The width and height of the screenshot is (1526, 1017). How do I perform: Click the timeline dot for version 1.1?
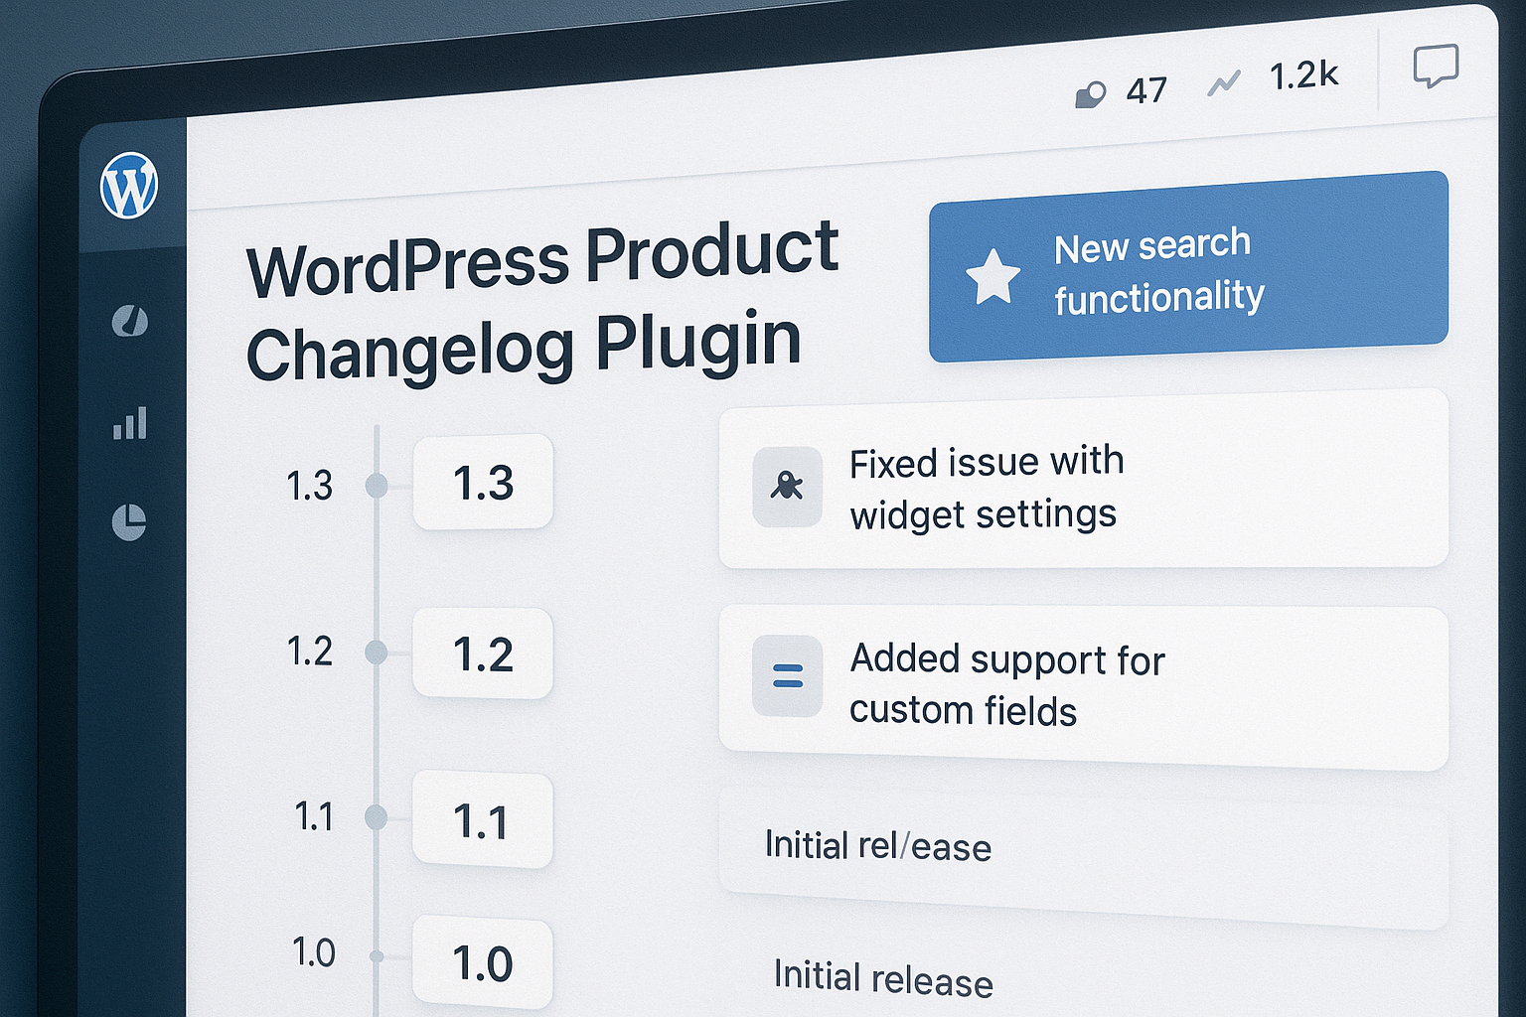(376, 817)
